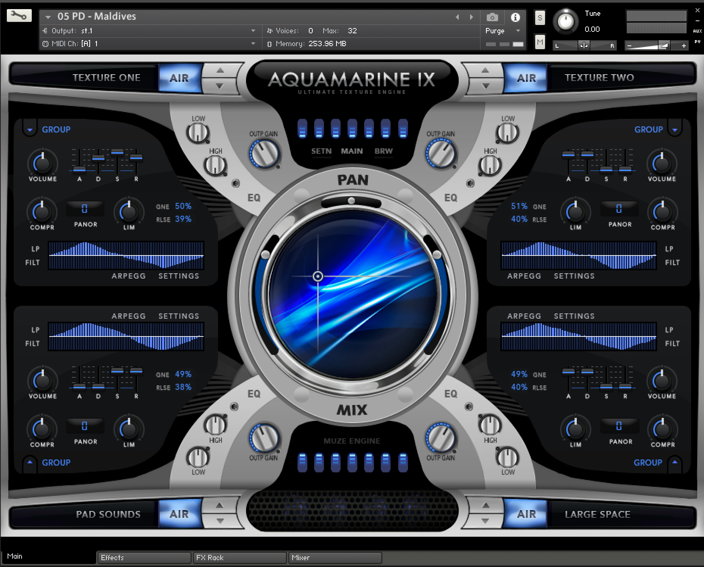Click bottom-left SETTINGS button

coord(179,316)
